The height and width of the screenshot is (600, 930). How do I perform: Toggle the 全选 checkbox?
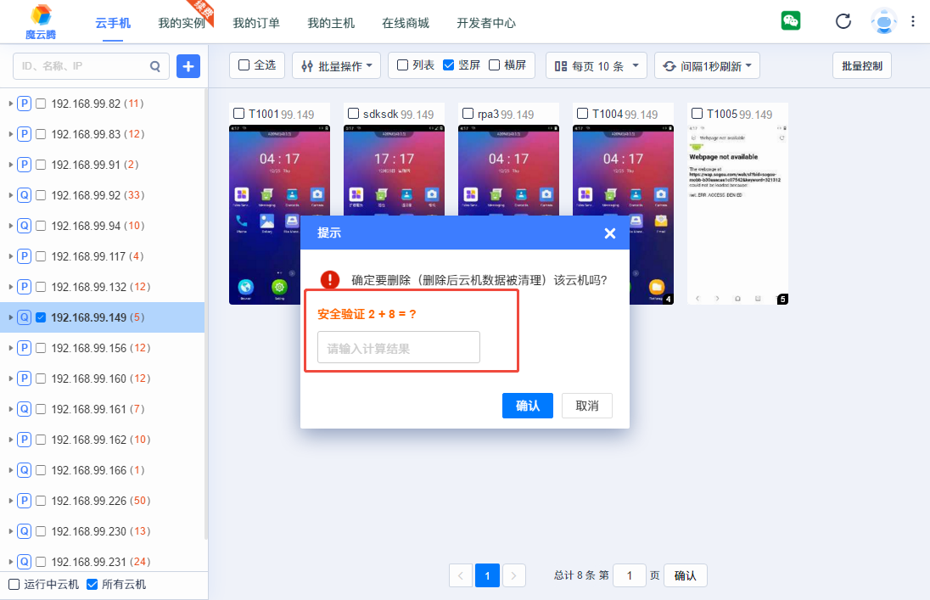click(244, 65)
